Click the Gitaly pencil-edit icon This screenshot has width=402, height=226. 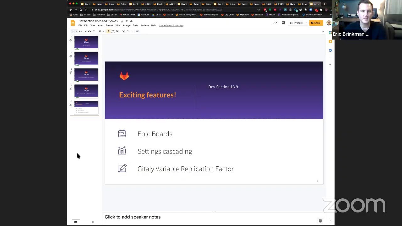click(x=122, y=168)
